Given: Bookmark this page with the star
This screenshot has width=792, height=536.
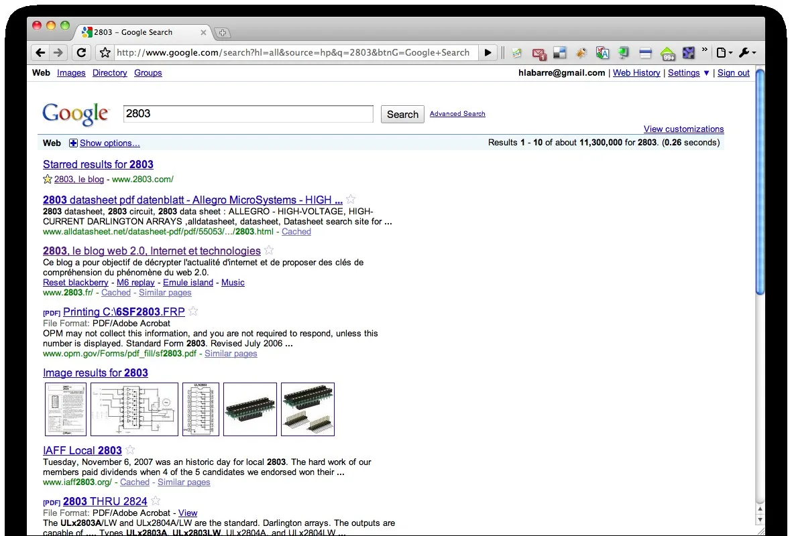Looking at the screenshot, I should [x=105, y=52].
